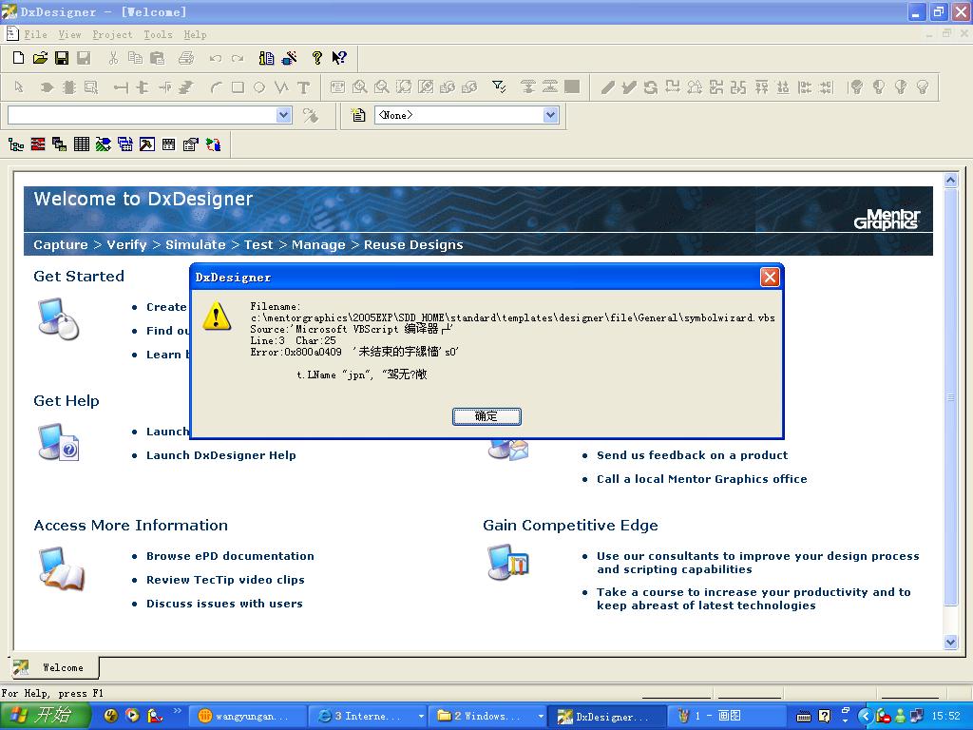Viewport: 973px width, 730px height.
Task: Activate What's This pointer-question icon
Action: [x=339, y=58]
